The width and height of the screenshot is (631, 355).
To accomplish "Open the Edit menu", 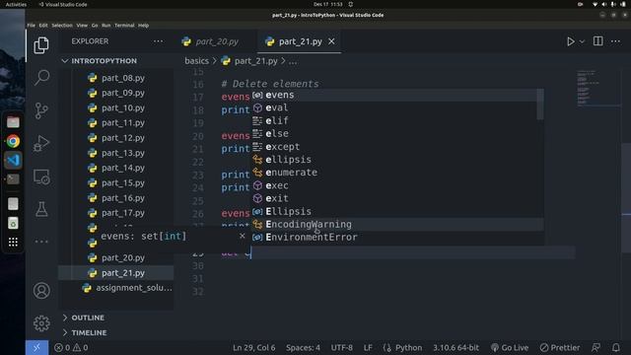I will tap(43, 25).
